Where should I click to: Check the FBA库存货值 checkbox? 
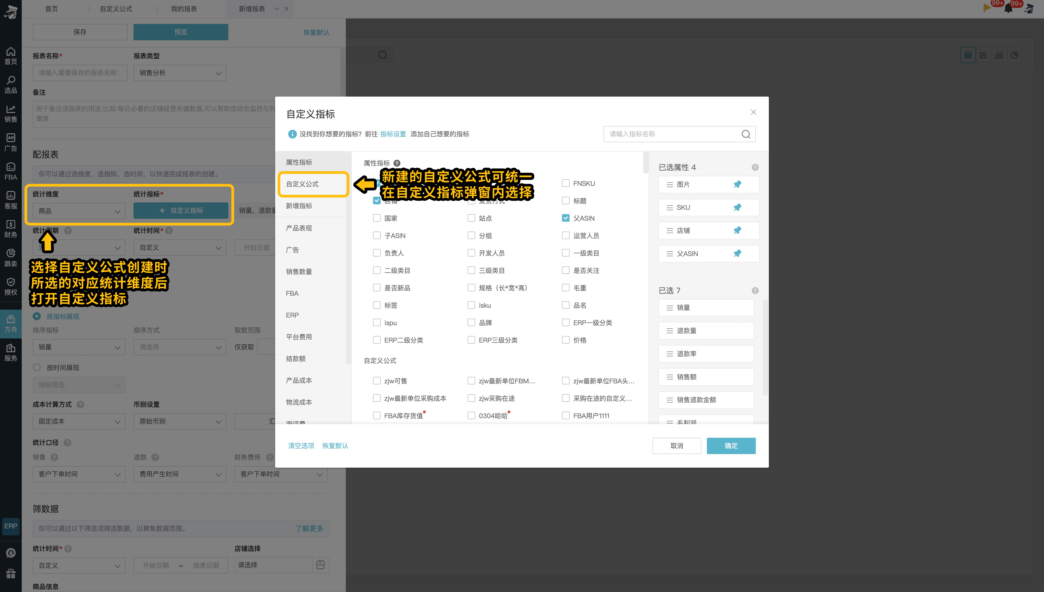(x=377, y=415)
